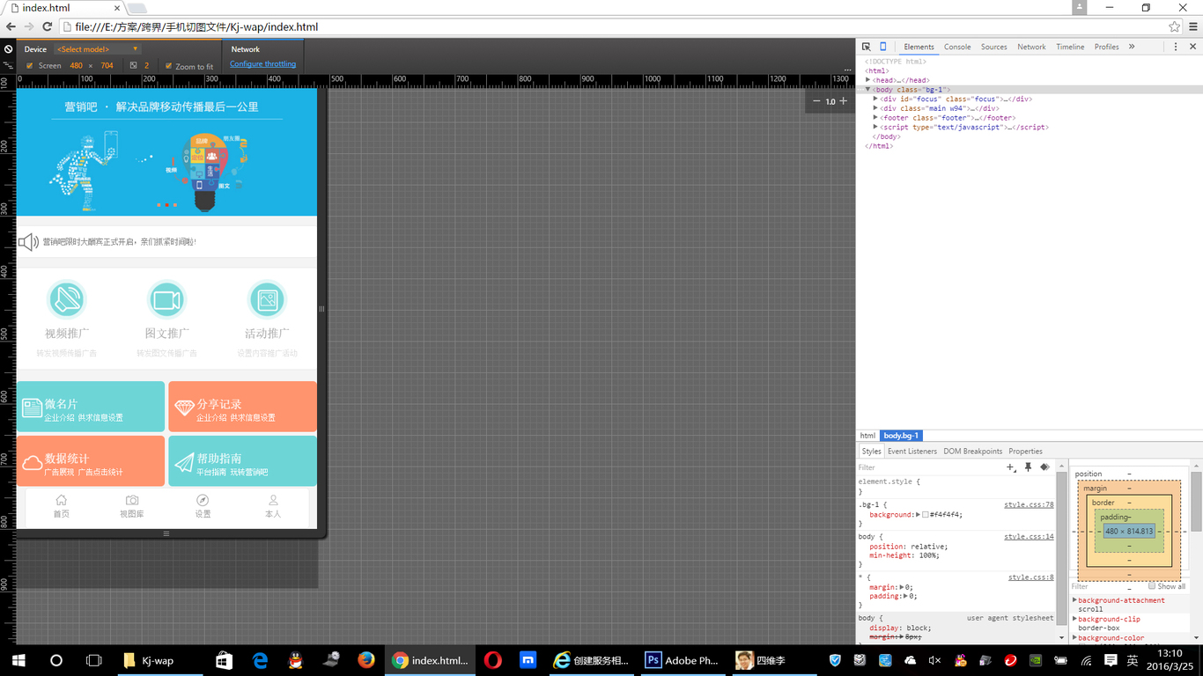This screenshot has width=1203, height=676.
Task: Zoom in with the plus button
Action: (x=843, y=101)
